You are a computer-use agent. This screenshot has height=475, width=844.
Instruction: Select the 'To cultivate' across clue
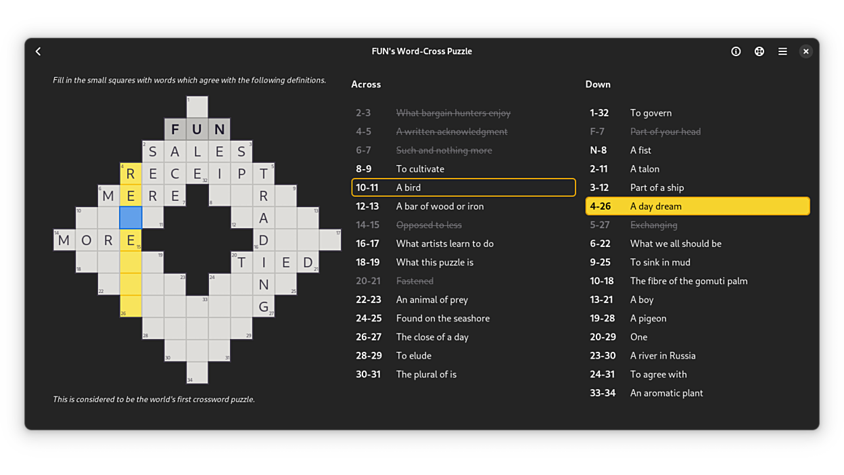pyautogui.click(x=463, y=169)
